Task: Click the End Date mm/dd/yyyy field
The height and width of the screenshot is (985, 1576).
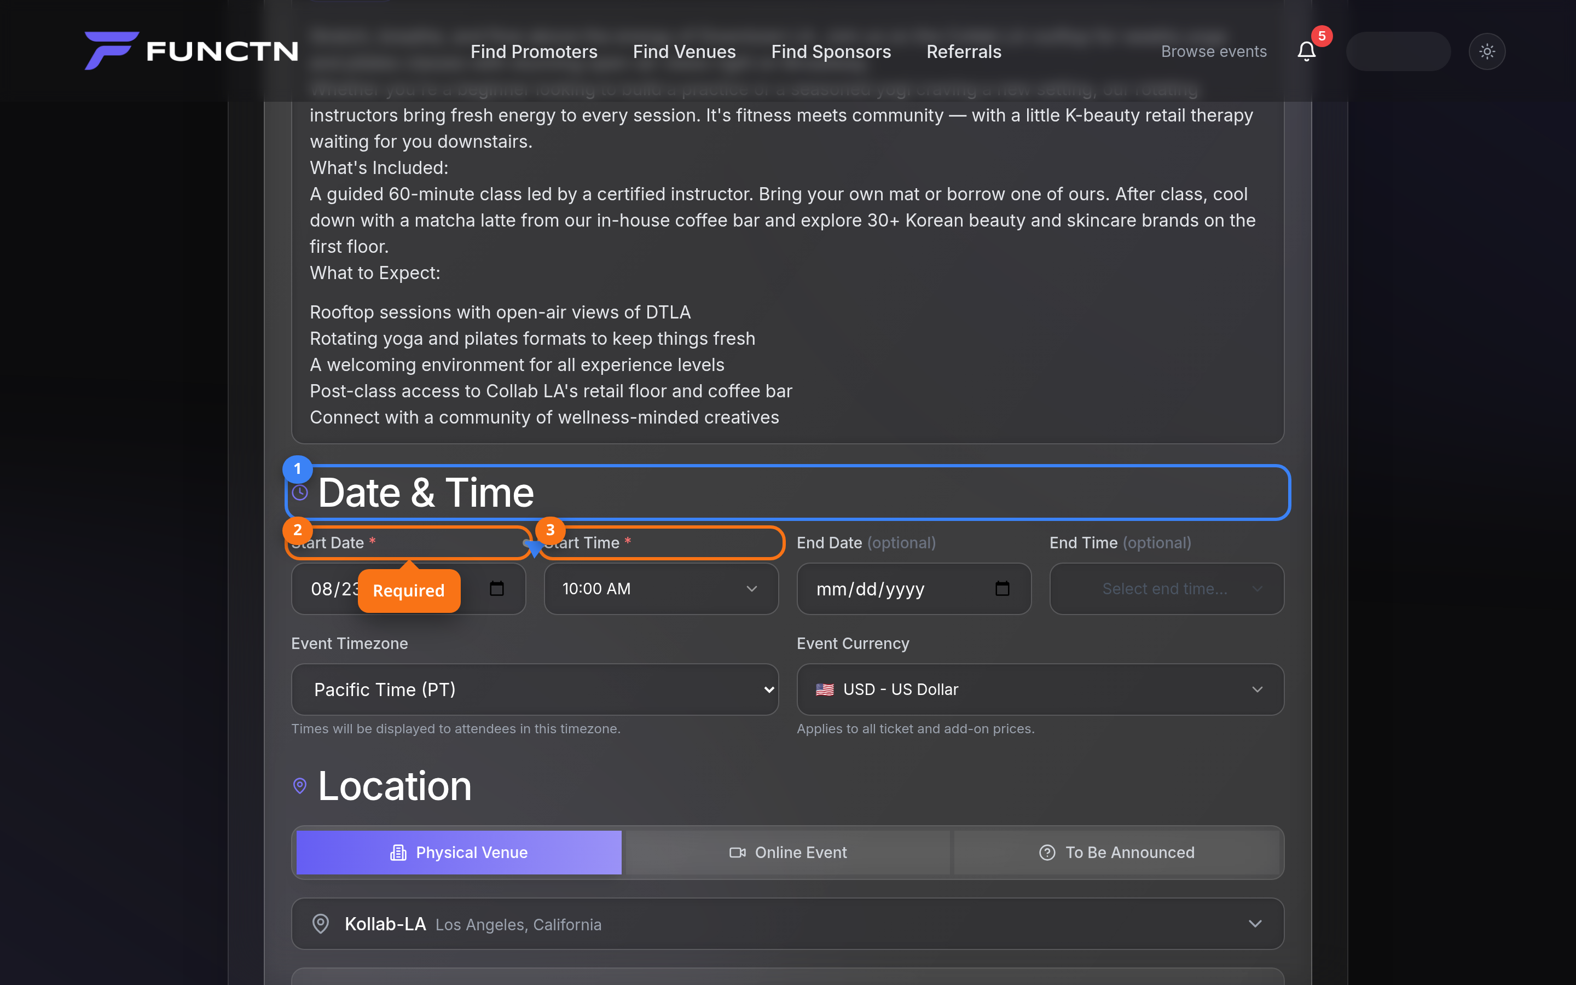Action: click(914, 589)
